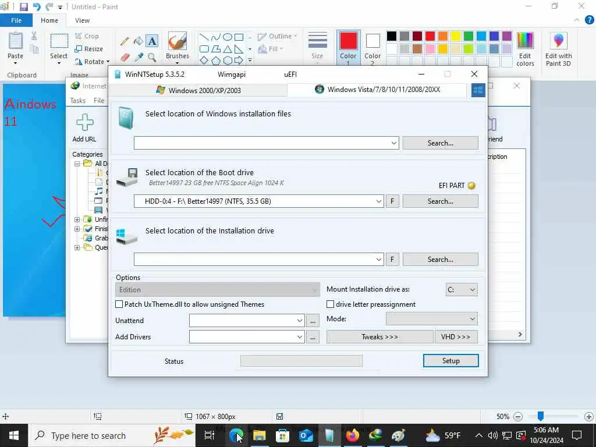The width and height of the screenshot is (596, 447).
Task: Select the Eraser tool in Paint
Action: 125,58
